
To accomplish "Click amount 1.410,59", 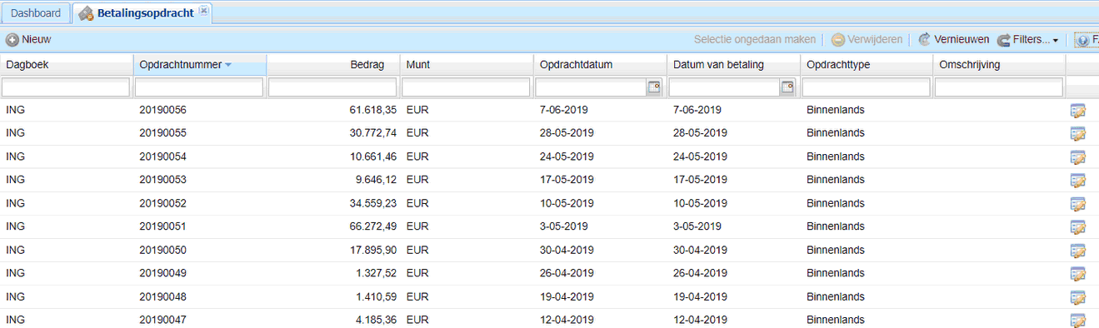I will (x=376, y=296).
